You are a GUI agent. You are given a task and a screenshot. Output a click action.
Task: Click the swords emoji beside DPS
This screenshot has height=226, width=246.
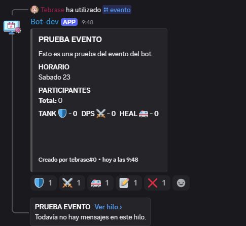pyautogui.click(x=101, y=114)
